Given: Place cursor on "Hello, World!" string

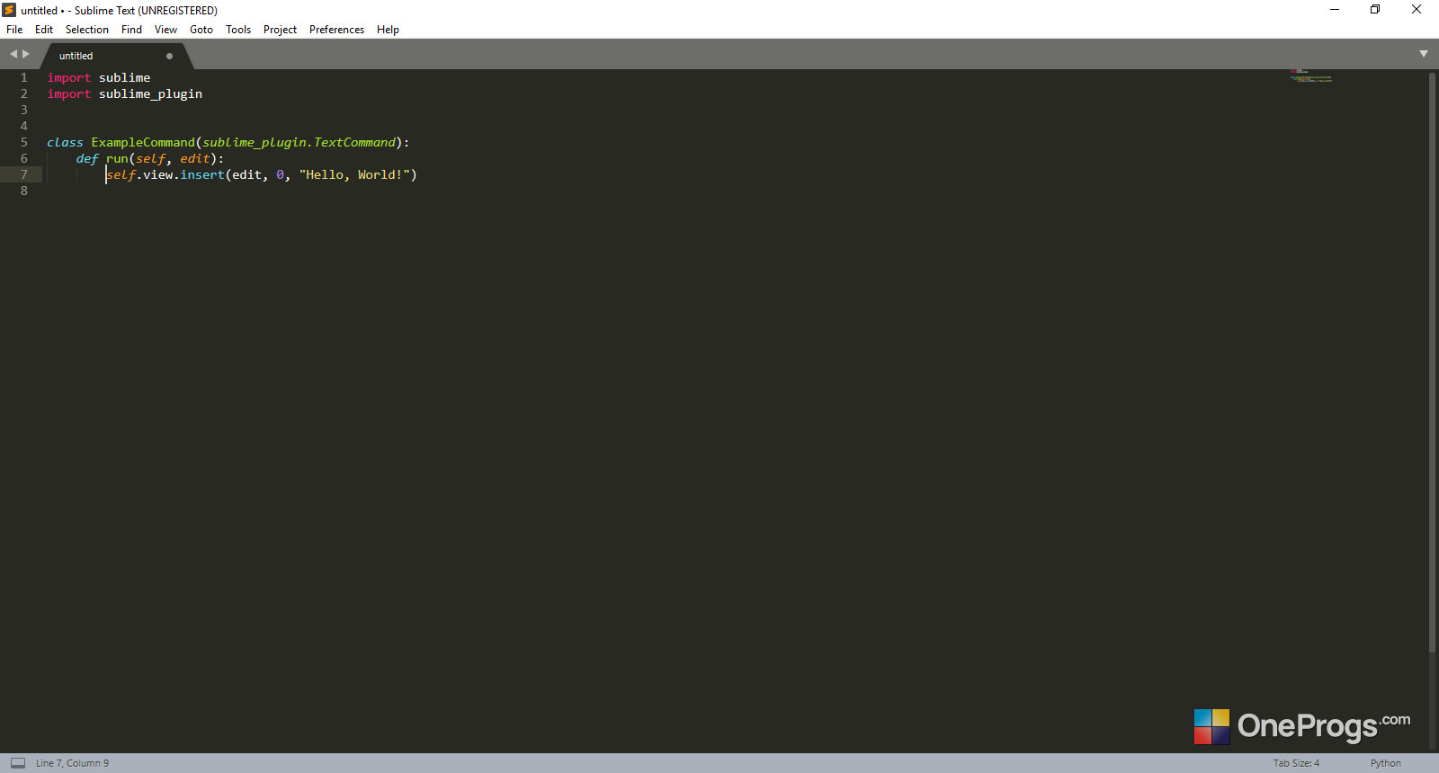Looking at the screenshot, I should (x=354, y=175).
